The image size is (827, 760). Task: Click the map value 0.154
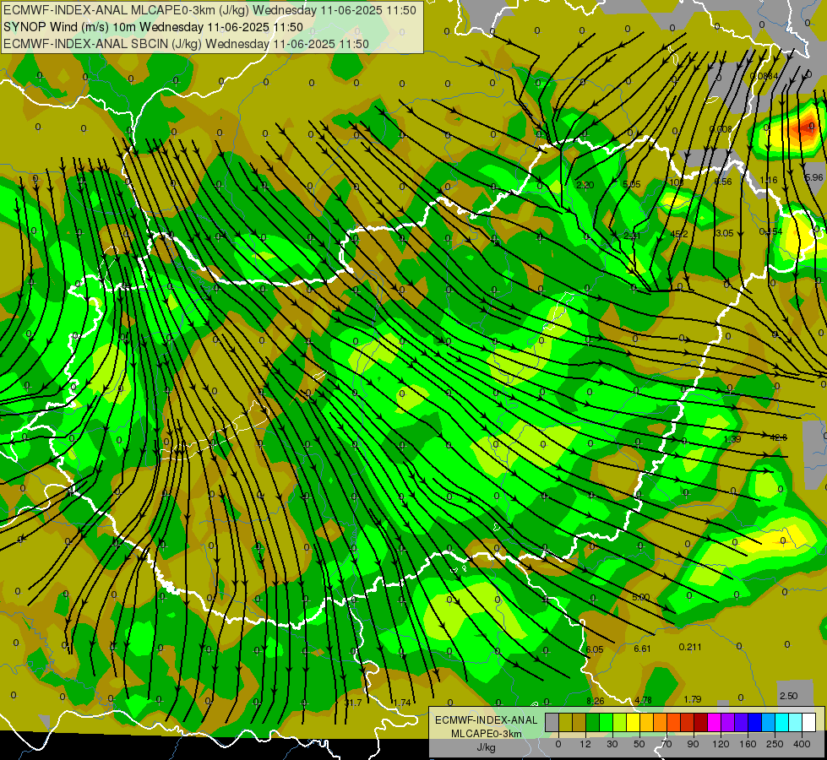(770, 231)
